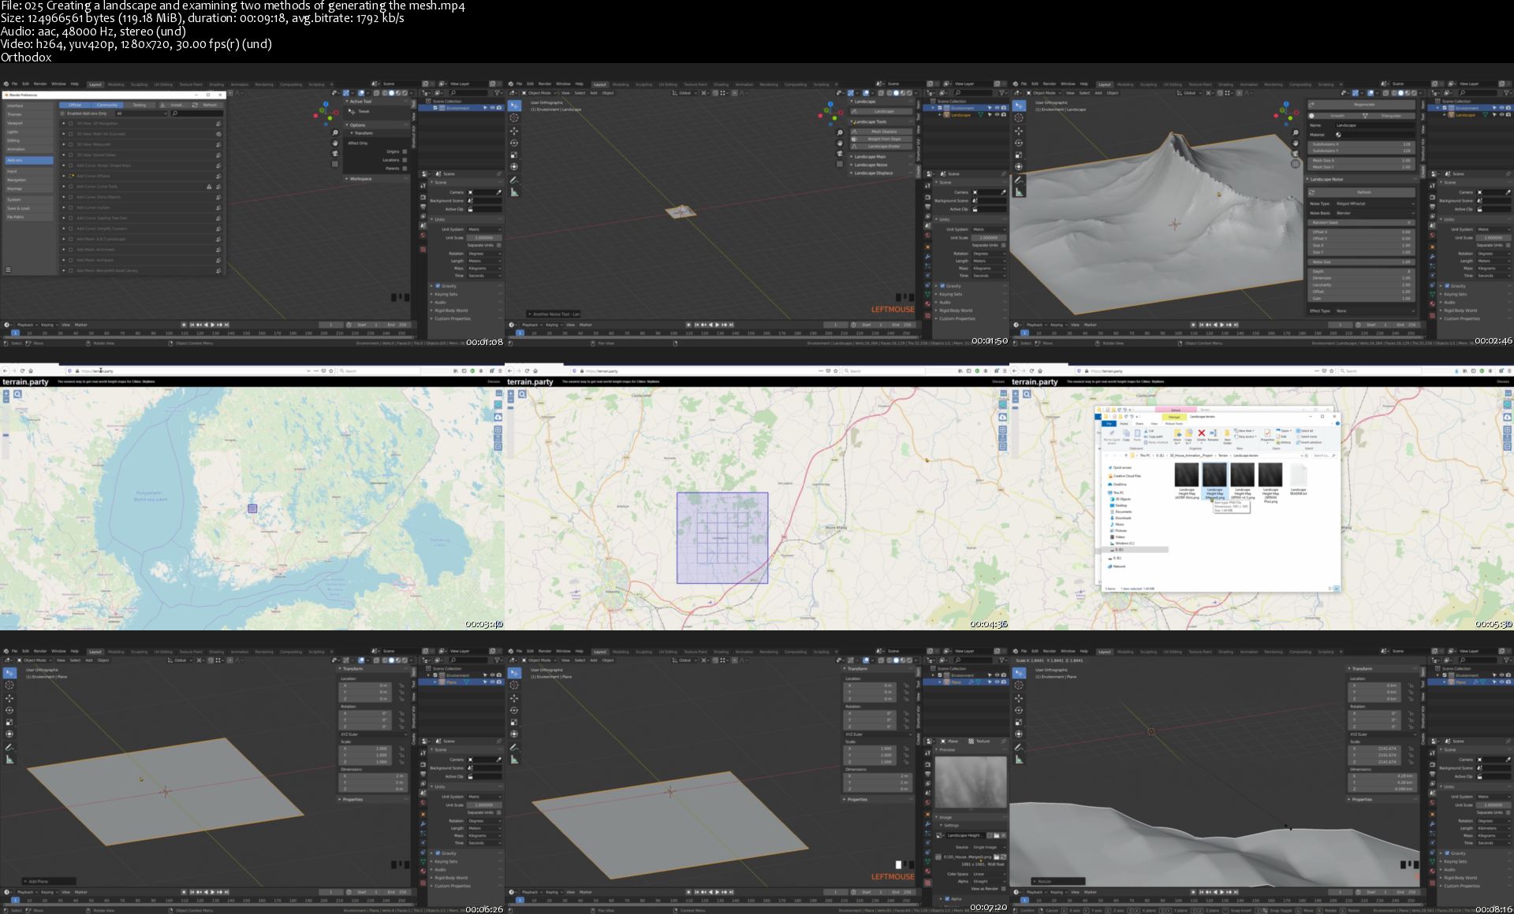This screenshot has width=1514, height=914.
Task: Open Unit System dropdown in 00:01:08 frame
Action: [x=484, y=229]
